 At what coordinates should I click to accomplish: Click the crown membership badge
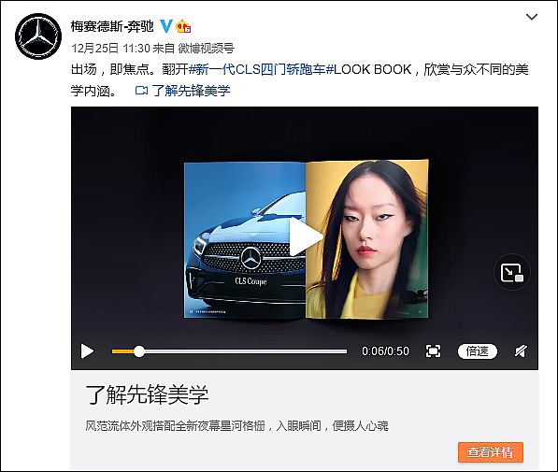(183, 26)
